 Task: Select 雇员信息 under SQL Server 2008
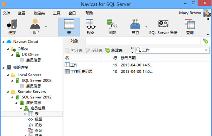pos(31,86)
